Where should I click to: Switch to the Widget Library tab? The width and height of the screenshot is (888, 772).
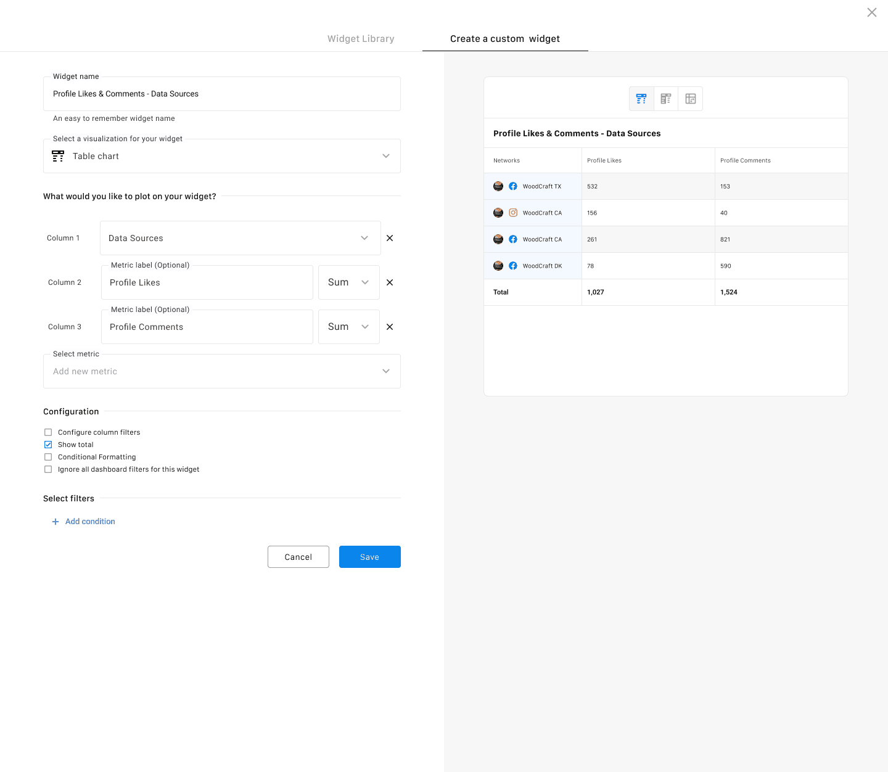click(361, 39)
